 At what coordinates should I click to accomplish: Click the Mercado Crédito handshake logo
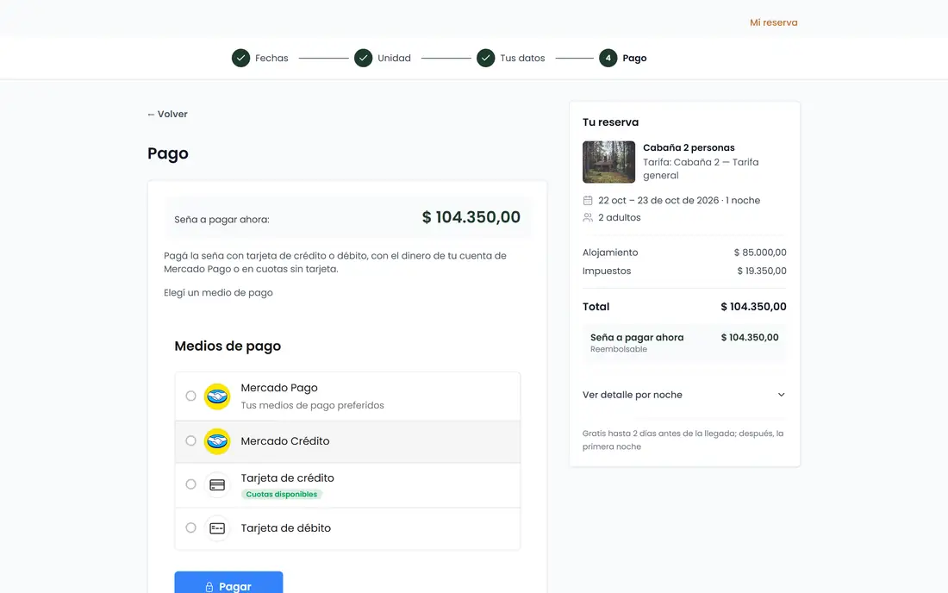click(x=217, y=441)
